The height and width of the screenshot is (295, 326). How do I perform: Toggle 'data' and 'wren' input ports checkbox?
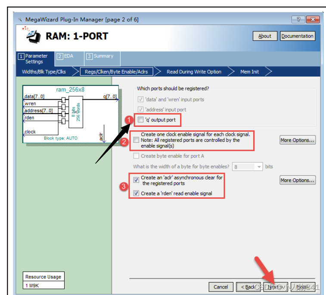coord(140,99)
